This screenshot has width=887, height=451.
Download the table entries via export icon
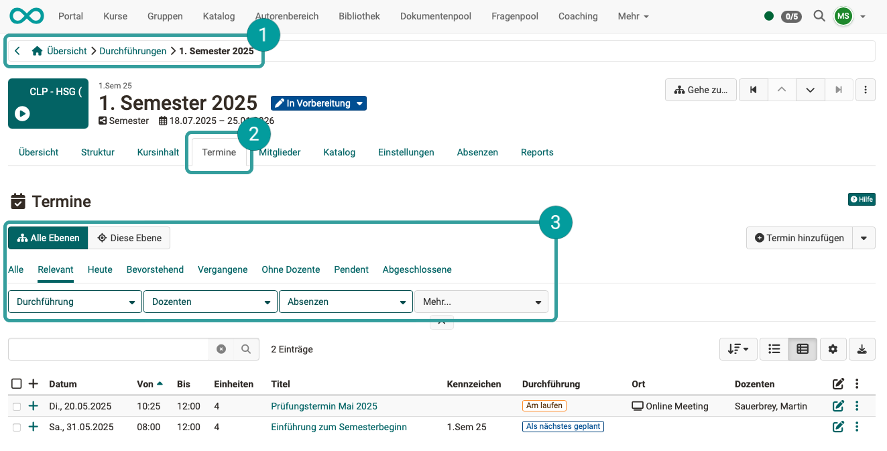[x=862, y=348]
